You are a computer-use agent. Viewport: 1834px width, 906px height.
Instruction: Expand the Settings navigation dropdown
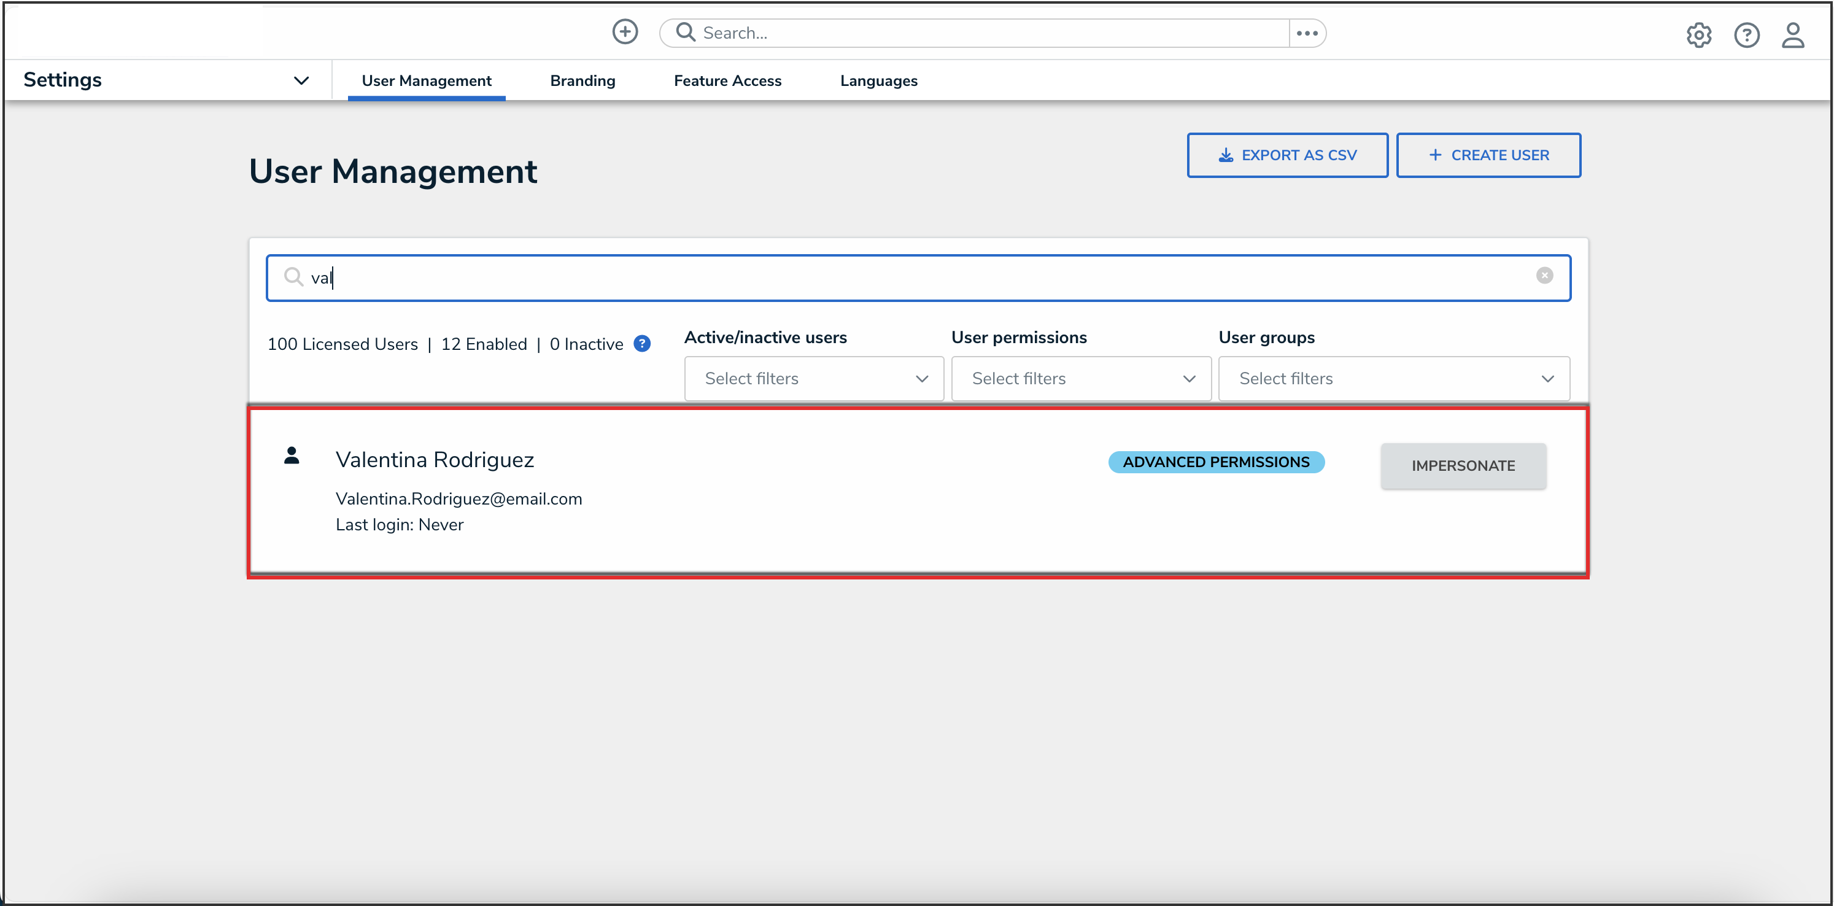(x=301, y=80)
